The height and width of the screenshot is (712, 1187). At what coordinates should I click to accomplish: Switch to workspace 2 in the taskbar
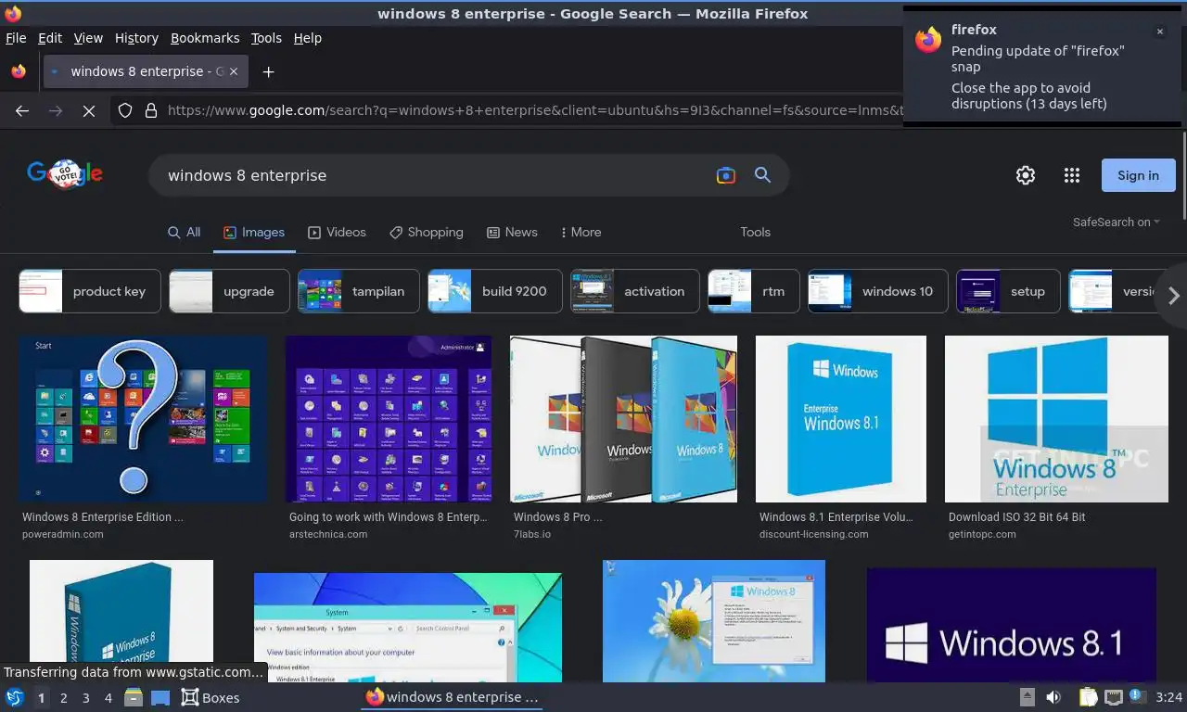click(63, 698)
